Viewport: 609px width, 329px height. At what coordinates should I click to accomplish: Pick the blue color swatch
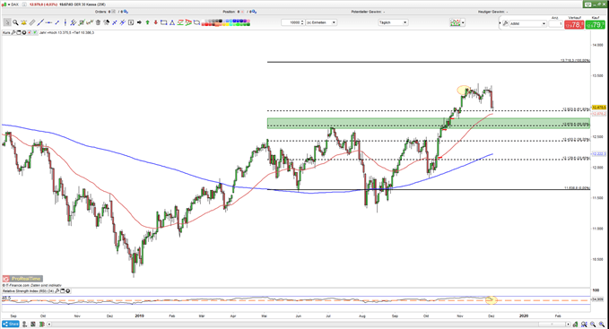[235, 21]
